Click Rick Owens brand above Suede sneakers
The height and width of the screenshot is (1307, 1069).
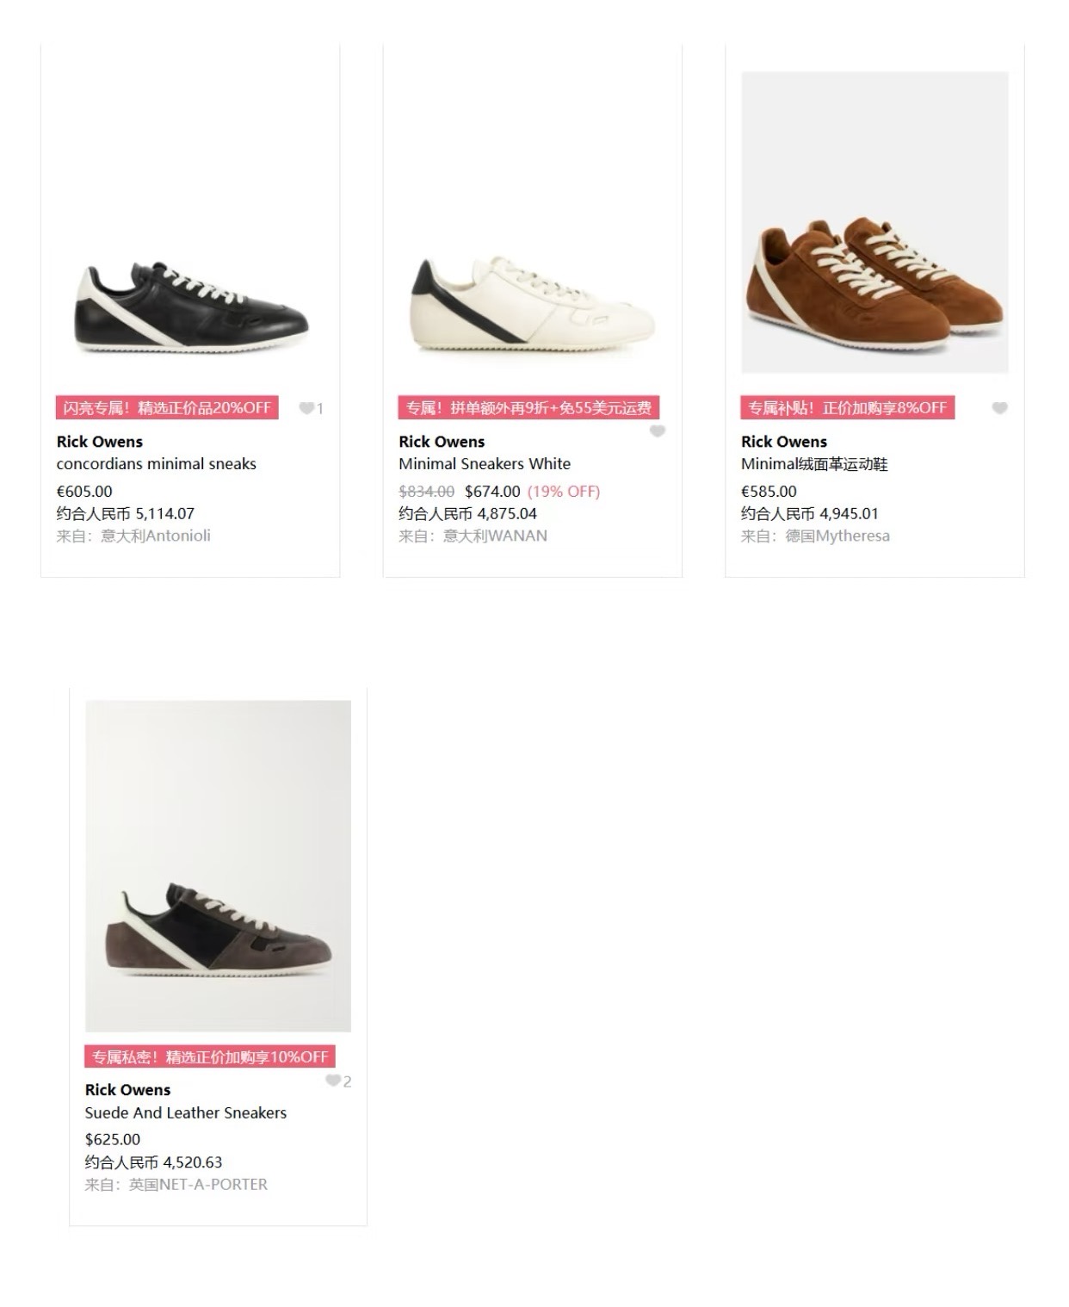coord(128,1090)
